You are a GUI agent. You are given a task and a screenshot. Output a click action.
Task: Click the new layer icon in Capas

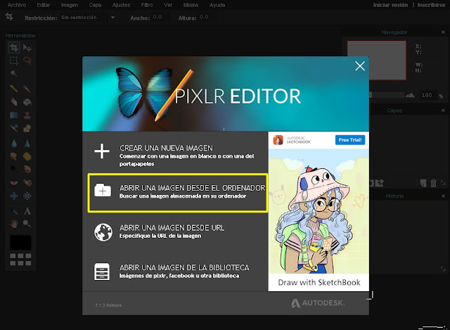tap(423, 183)
